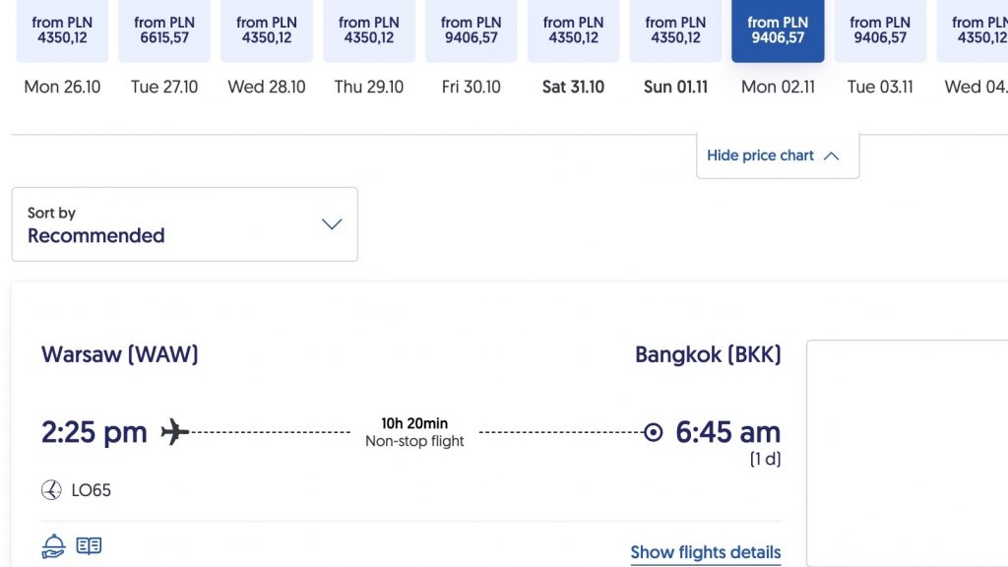
Task: Click the down arrow in Sort by box
Action: click(x=332, y=224)
